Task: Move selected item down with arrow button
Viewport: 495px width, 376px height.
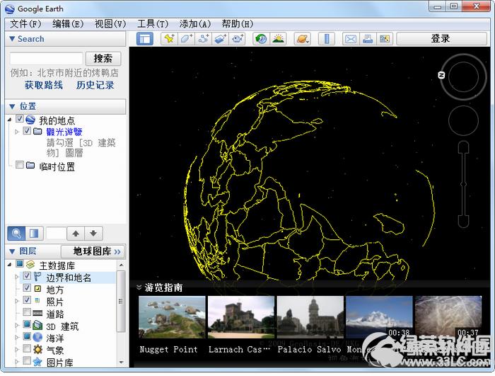Action: click(x=93, y=234)
